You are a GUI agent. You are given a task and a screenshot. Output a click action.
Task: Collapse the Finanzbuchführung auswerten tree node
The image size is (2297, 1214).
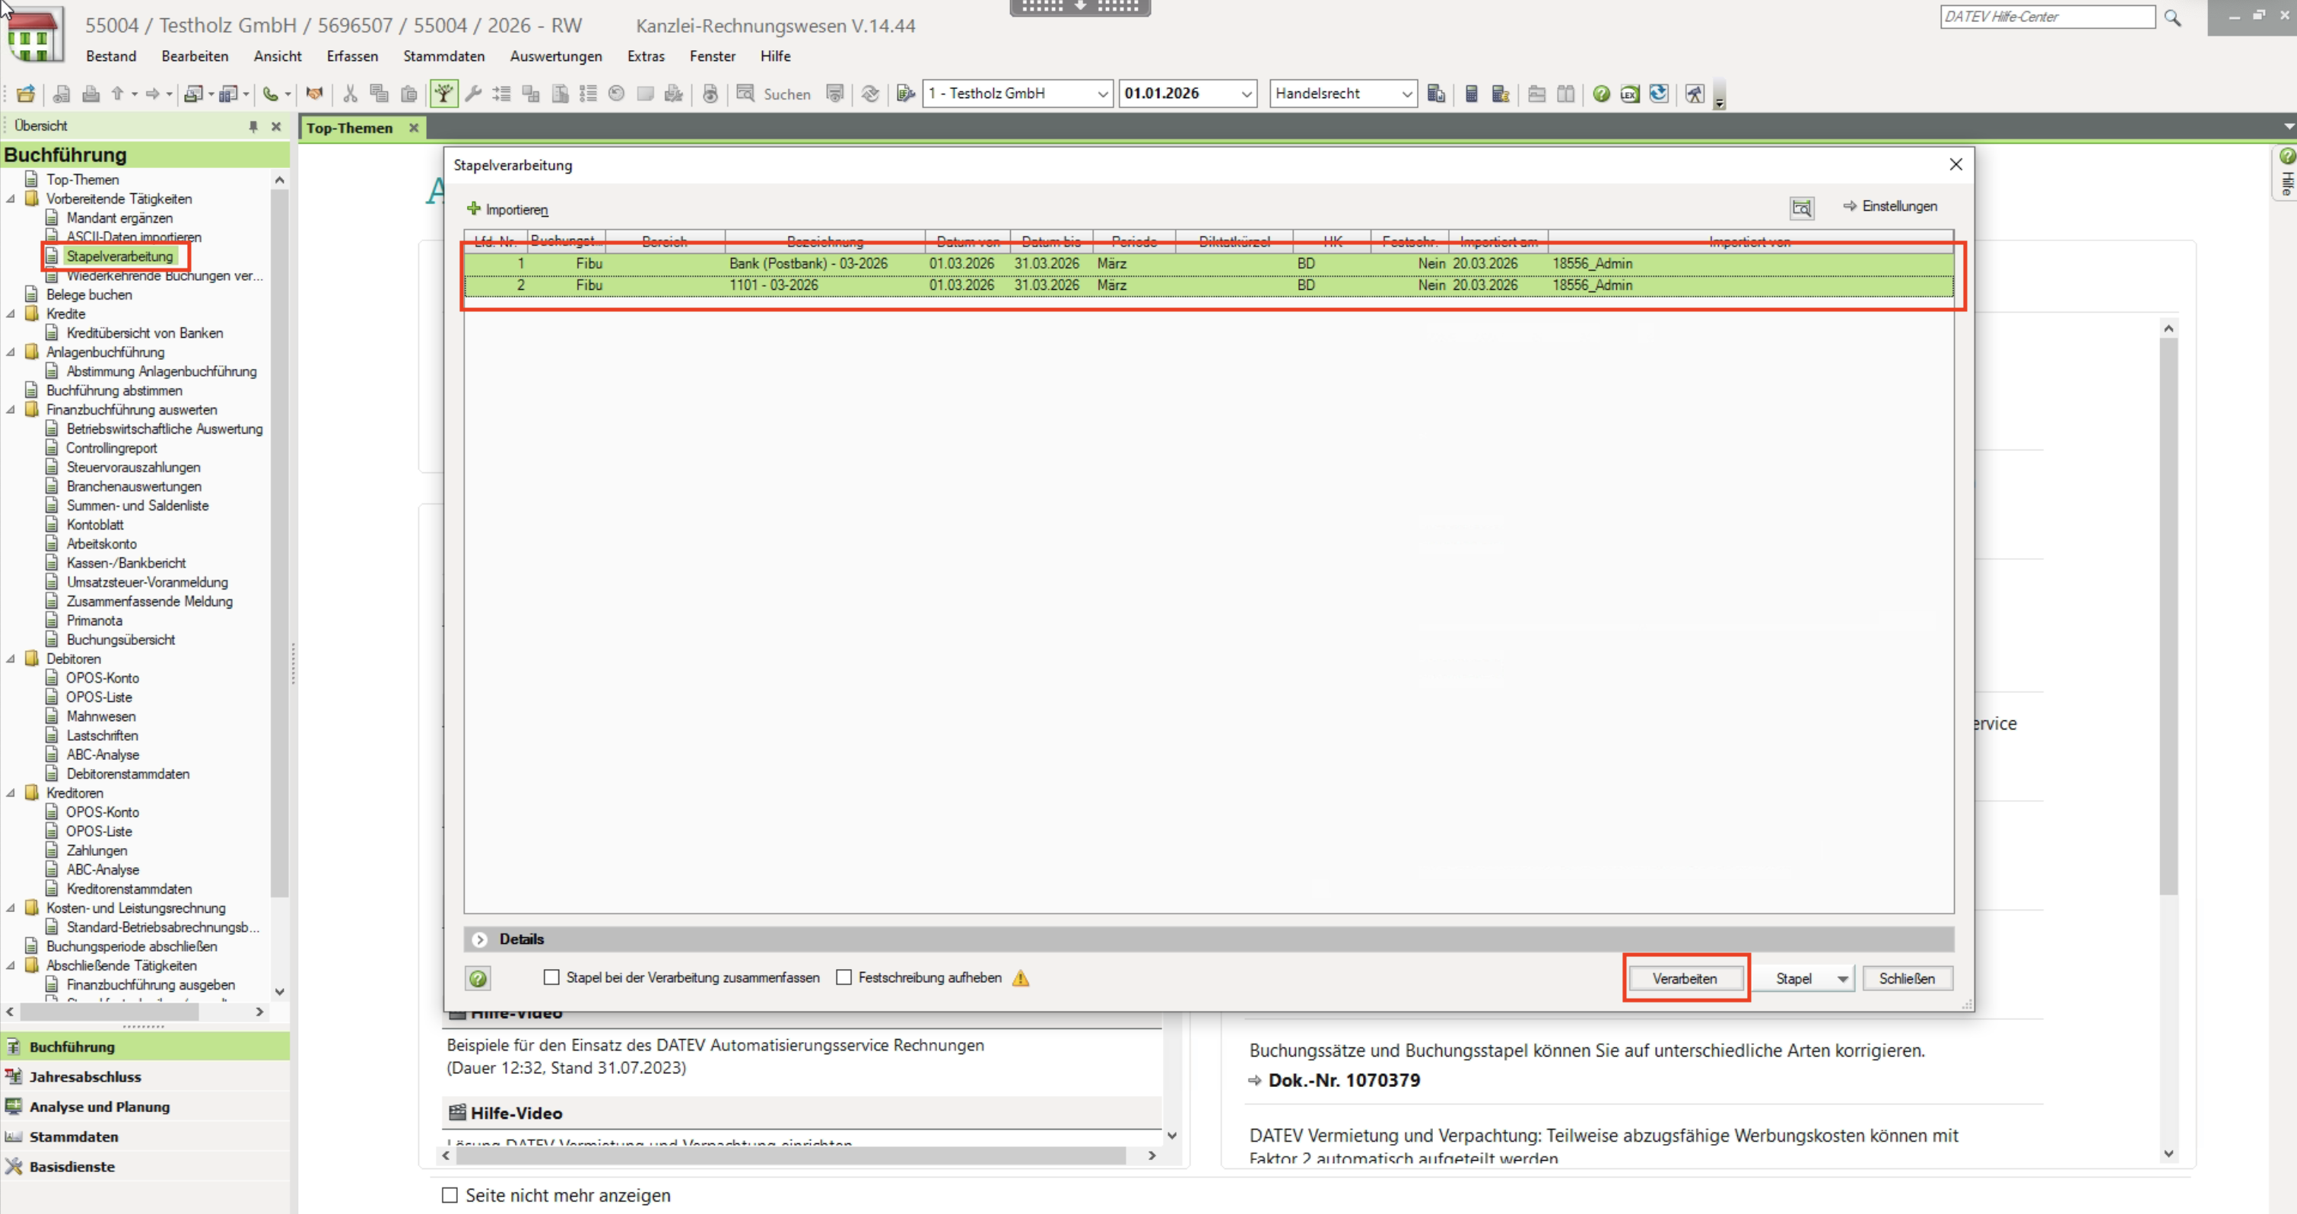point(11,410)
